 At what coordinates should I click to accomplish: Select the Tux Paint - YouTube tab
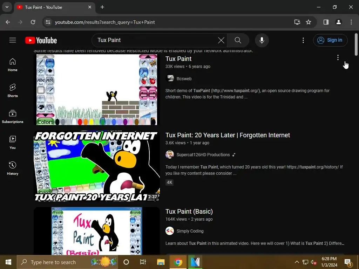[54, 7]
